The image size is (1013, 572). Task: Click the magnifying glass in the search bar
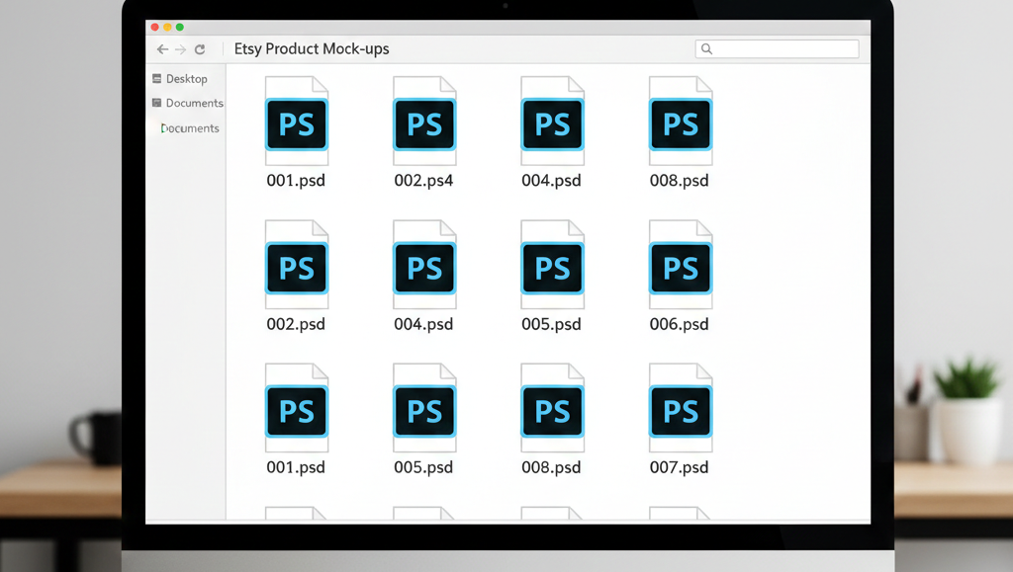706,48
